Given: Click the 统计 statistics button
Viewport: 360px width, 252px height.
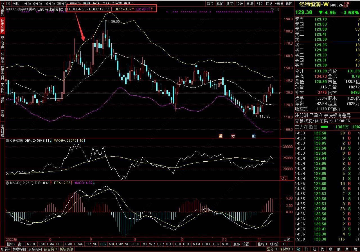Looking at the screenshot, I should pyautogui.click(x=239, y=4).
